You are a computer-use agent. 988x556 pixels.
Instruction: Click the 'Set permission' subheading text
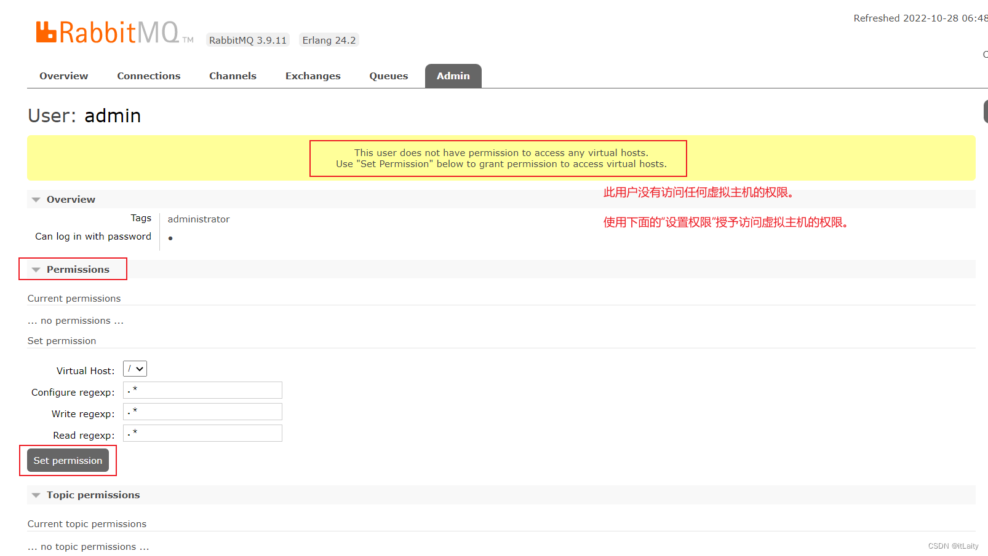tap(62, 341)
